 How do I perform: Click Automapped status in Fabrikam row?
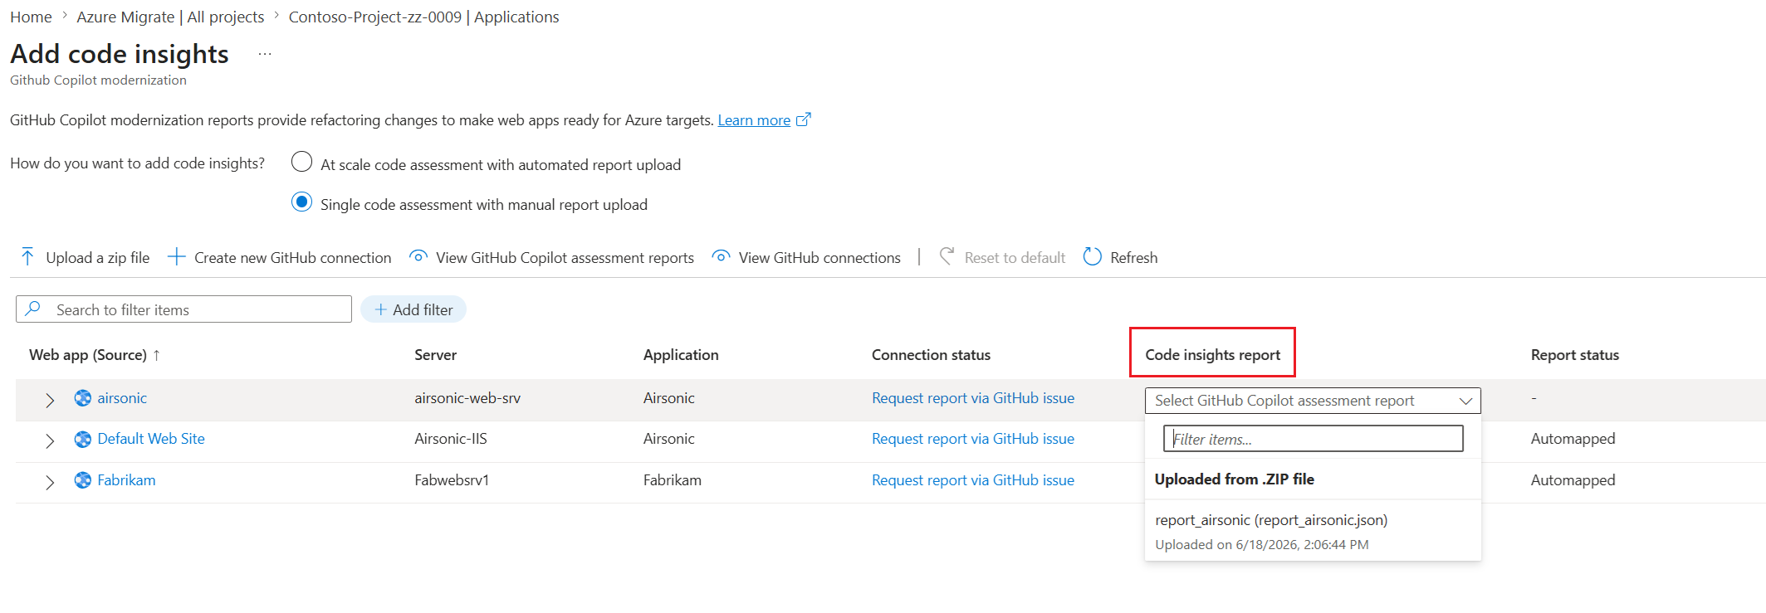coord(1573,480)
